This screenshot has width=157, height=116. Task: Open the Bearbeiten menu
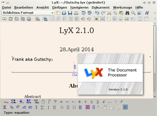[23, 7]
